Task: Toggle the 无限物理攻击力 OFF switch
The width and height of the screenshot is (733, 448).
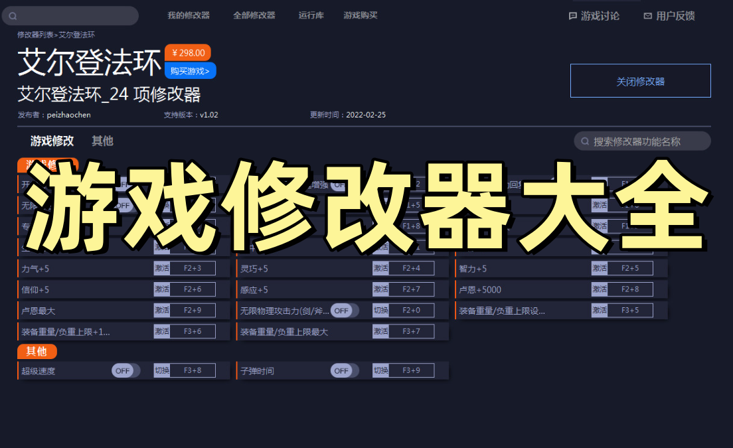Action: (x=345, y=311)
